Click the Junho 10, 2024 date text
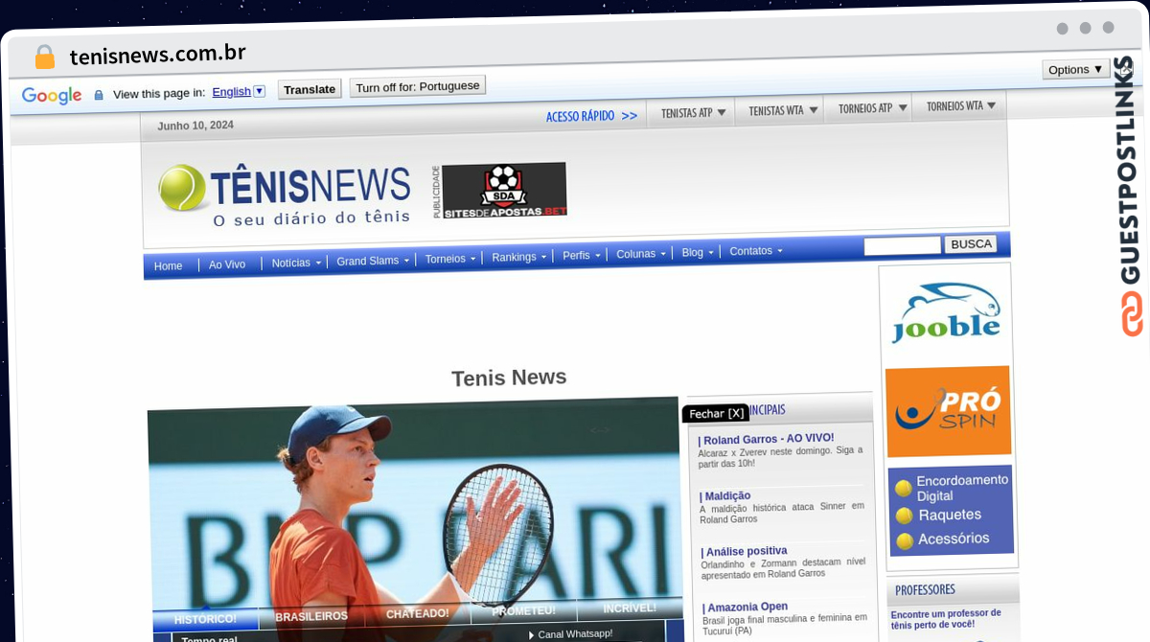The image size is (1150, 642). [195, 126]
